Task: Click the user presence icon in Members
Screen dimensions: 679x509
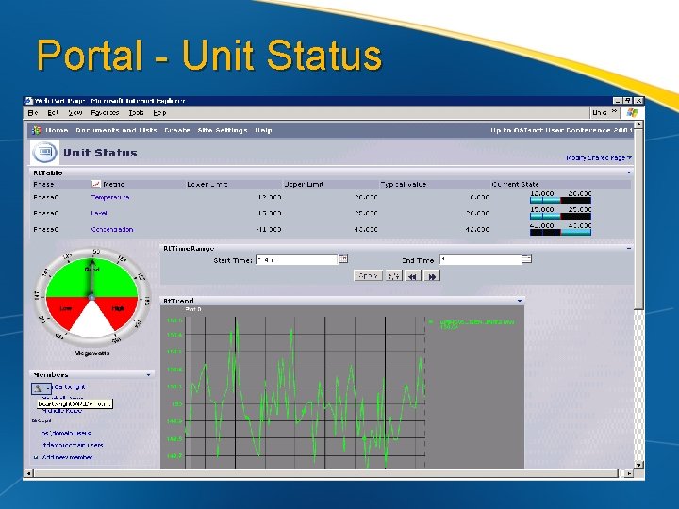Action: tap(41, 388)
